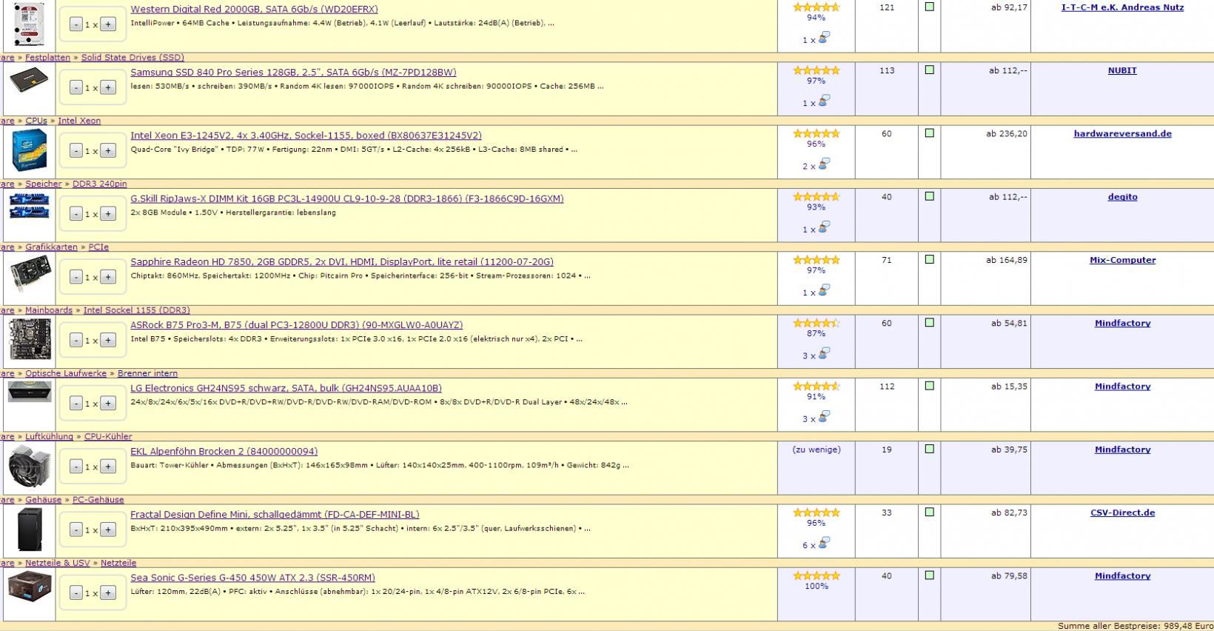Open the CPU-Kühler category breadcrumb
The width and height of the screenshot is (1214, 631).
pyautogui.click(x=109, y=436)
